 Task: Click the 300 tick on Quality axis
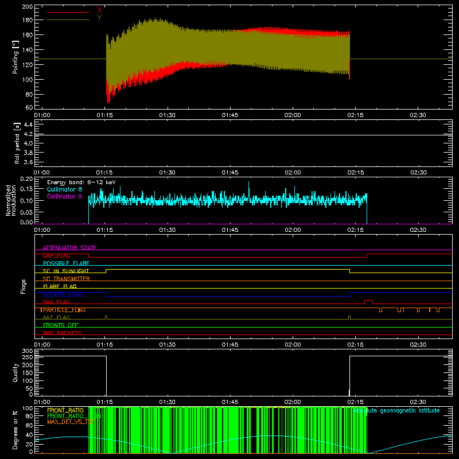[28, 351]
